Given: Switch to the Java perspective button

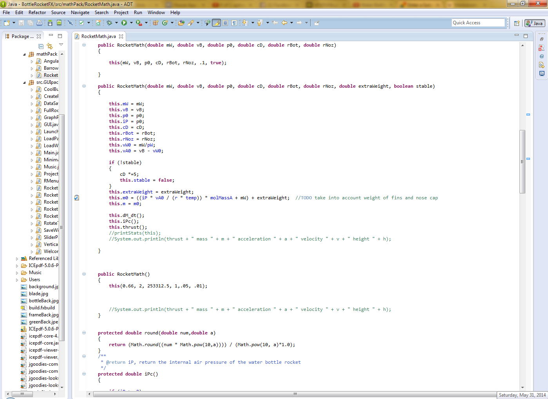Looking at the screenshot, I should click(535, 23).
